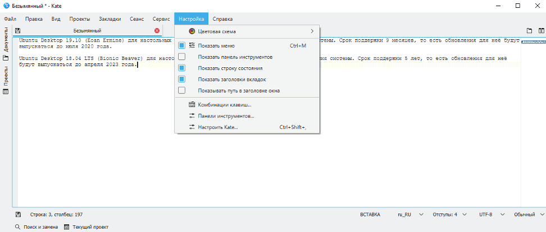Click the save icon in status bar
This screenshot has height=232, width=546.
(x=18, y=215)
